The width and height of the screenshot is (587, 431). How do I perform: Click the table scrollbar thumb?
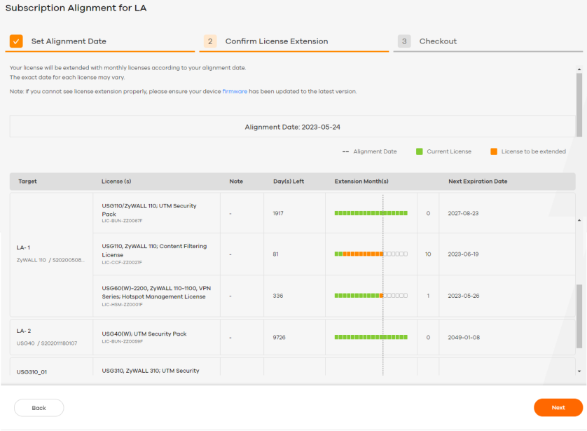click(579, 316)
